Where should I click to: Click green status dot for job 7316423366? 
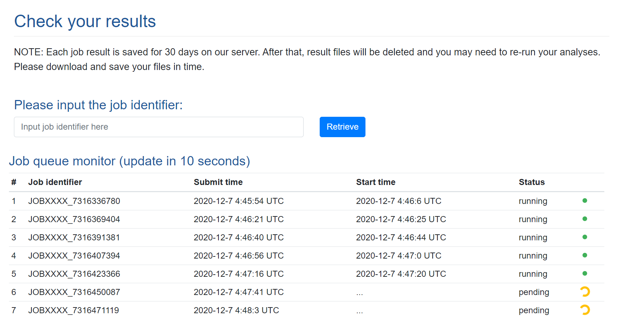point(585,274)
